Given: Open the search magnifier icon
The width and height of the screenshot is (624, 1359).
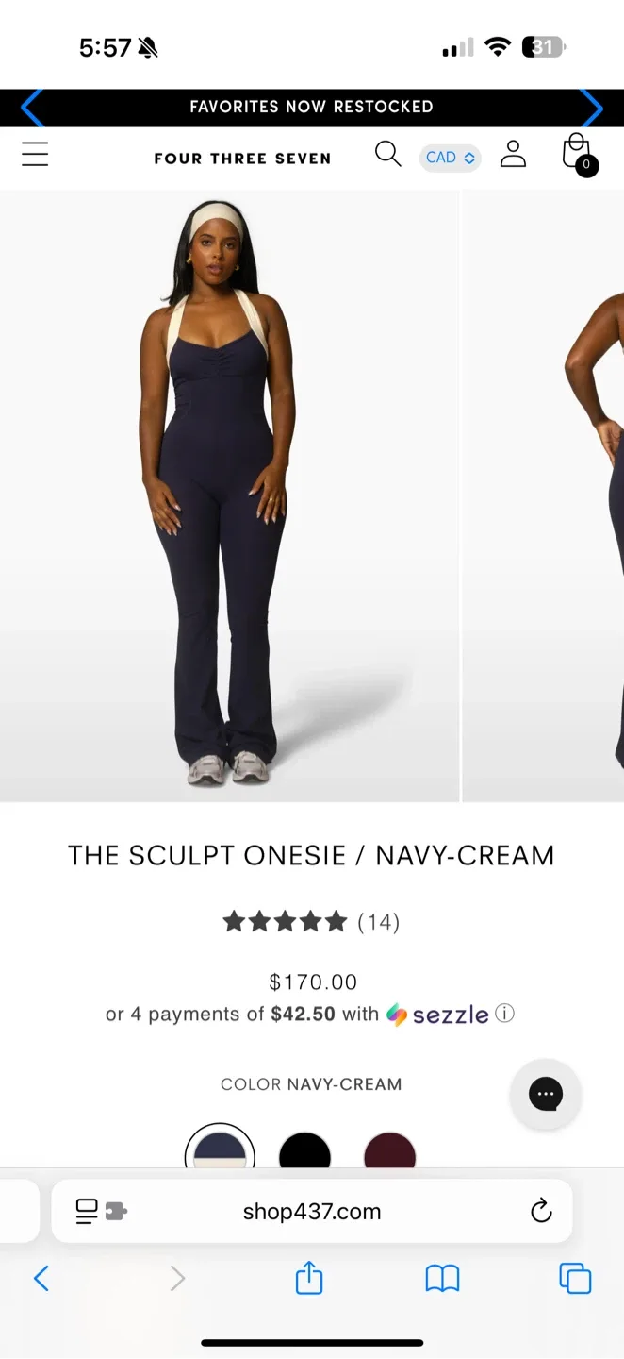Looking at the screenshot, I should click(x=387, y=154).
